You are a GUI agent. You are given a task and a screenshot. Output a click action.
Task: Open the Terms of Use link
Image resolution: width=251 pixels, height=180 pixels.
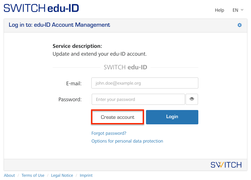pos(33,175)
